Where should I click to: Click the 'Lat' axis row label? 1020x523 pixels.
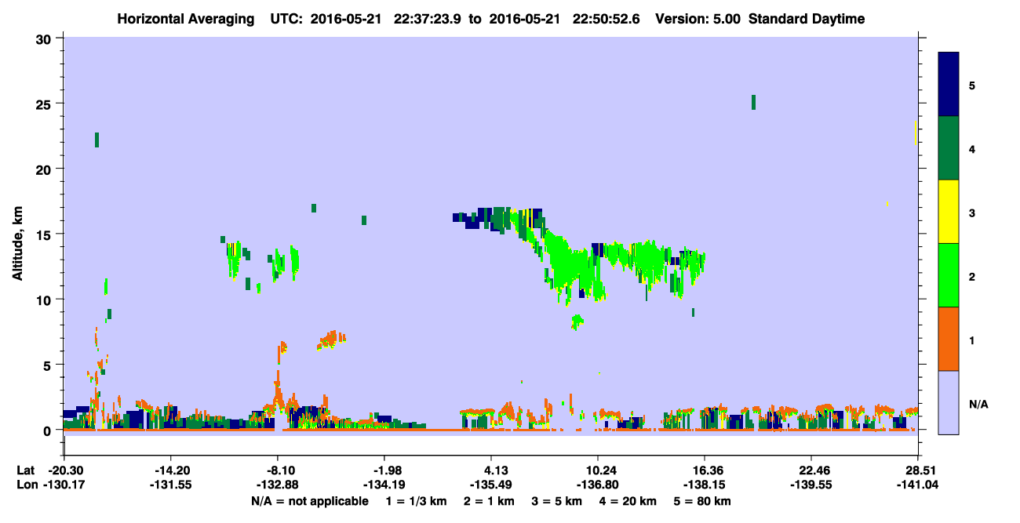pos(25,470)
